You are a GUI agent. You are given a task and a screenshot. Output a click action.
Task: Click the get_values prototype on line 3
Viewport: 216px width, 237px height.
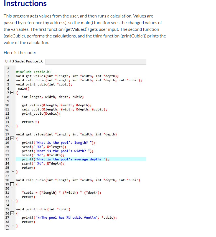pyautogui.click(x=67, y=76)
